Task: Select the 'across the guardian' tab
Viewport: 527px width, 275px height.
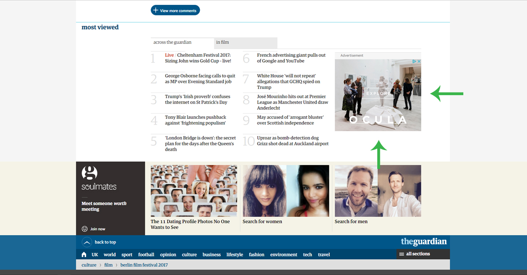Action: coord(173,43)
